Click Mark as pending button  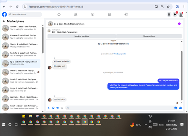click(82, 36)
